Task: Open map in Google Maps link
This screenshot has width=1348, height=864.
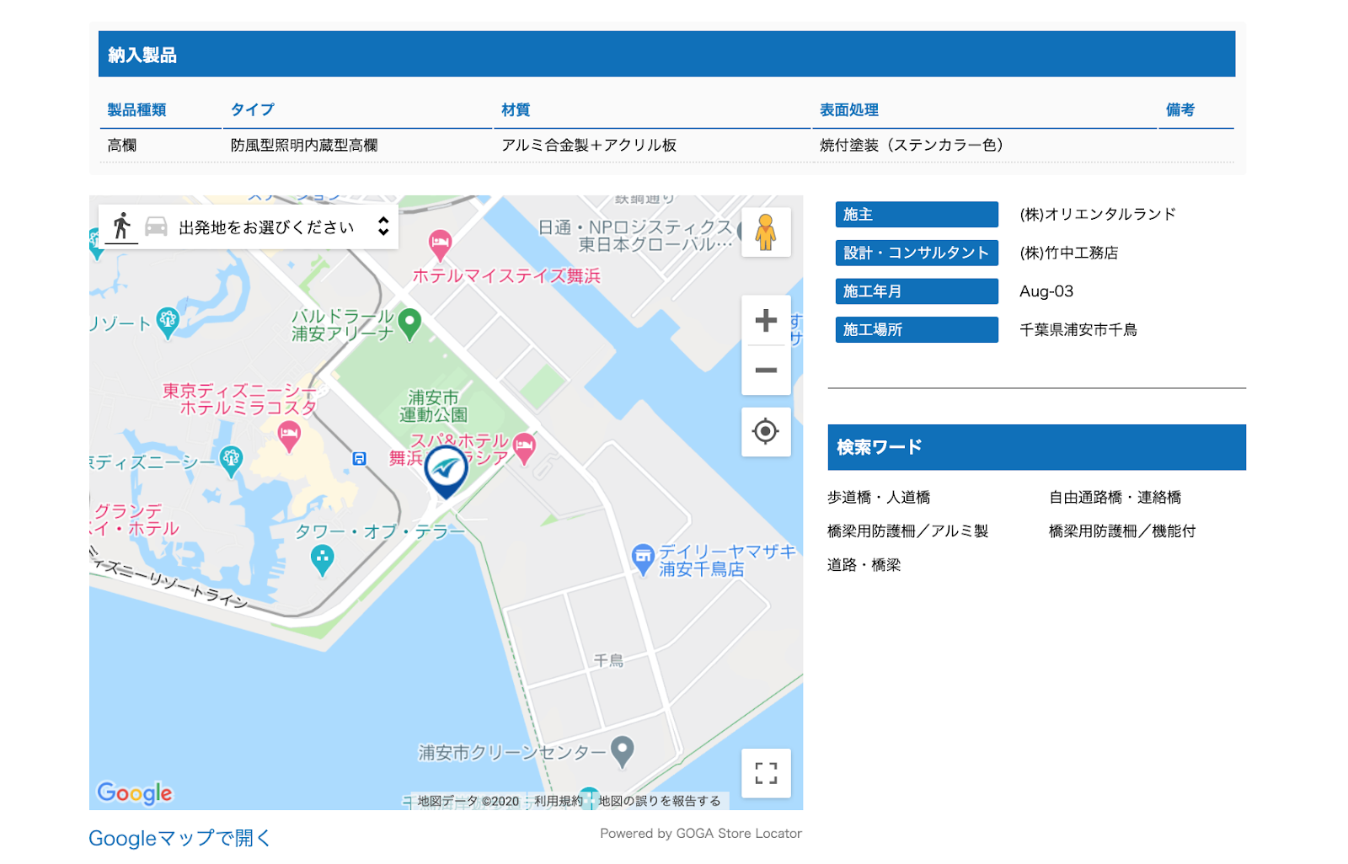Action: [179, 838]
